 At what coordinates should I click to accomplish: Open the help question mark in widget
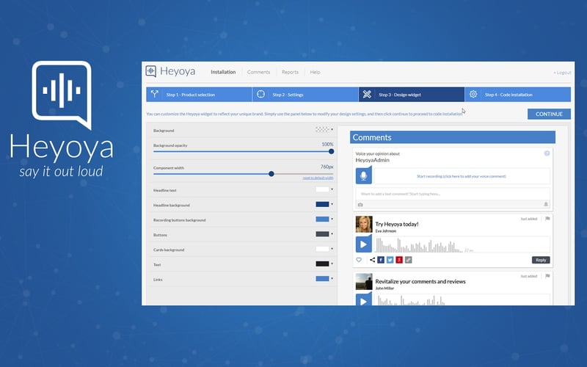coord(547,153)
